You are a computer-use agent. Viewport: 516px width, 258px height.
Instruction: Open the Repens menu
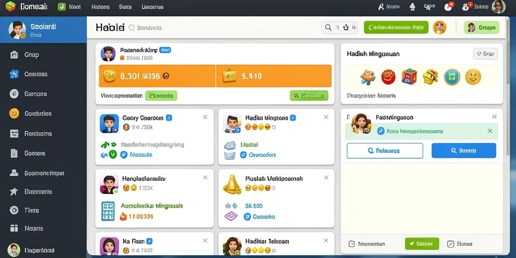(x=100, y=7)
